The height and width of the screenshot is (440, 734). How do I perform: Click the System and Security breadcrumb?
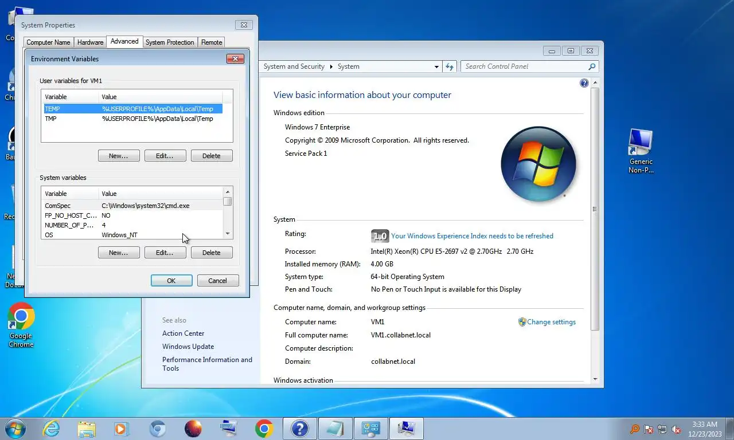[x=294, y=66]
